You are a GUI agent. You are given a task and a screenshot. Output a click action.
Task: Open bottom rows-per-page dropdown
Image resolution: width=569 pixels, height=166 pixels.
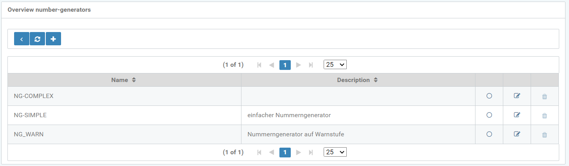click(335, 152)
